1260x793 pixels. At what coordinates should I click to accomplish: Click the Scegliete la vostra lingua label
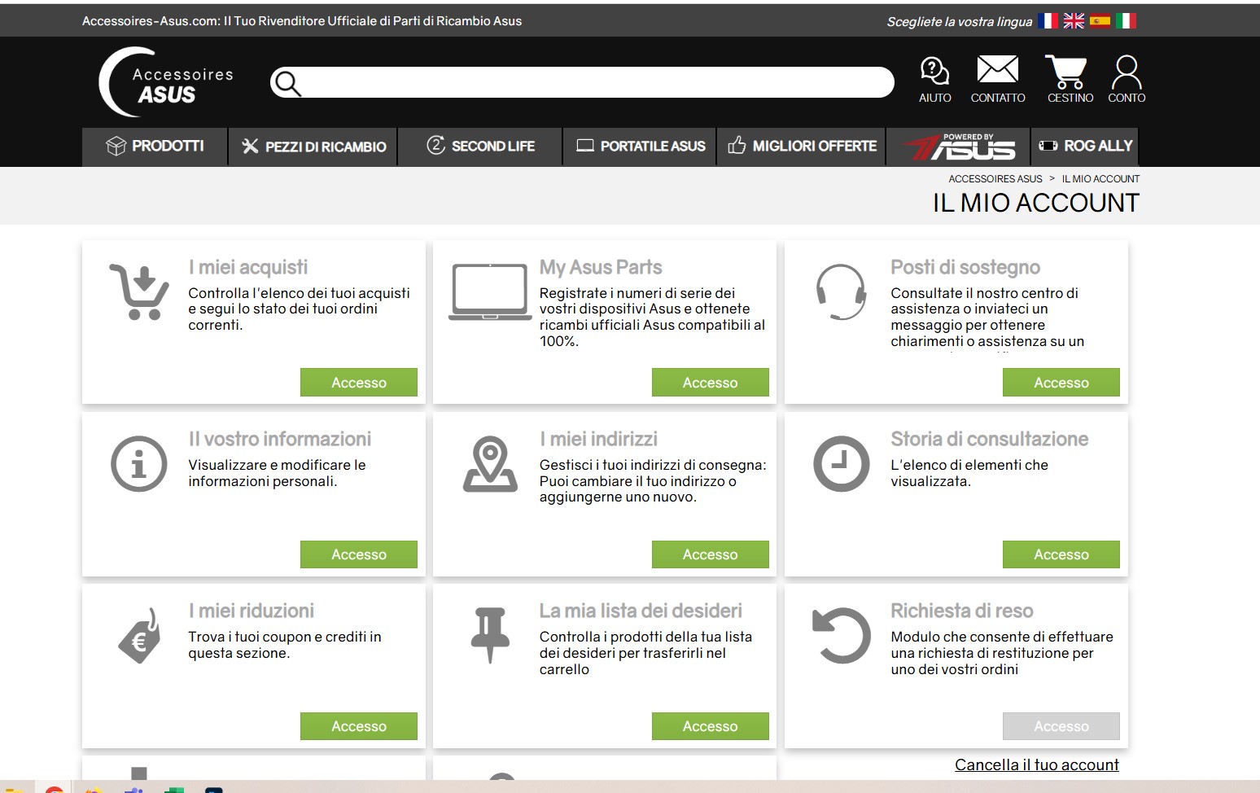[960, 22]
